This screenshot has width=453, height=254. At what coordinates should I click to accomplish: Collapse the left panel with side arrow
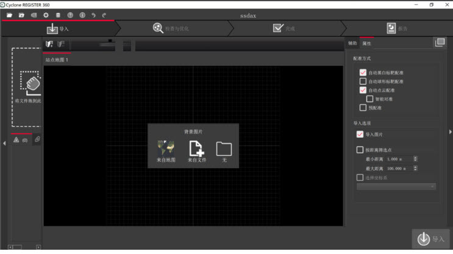point(4,143)
